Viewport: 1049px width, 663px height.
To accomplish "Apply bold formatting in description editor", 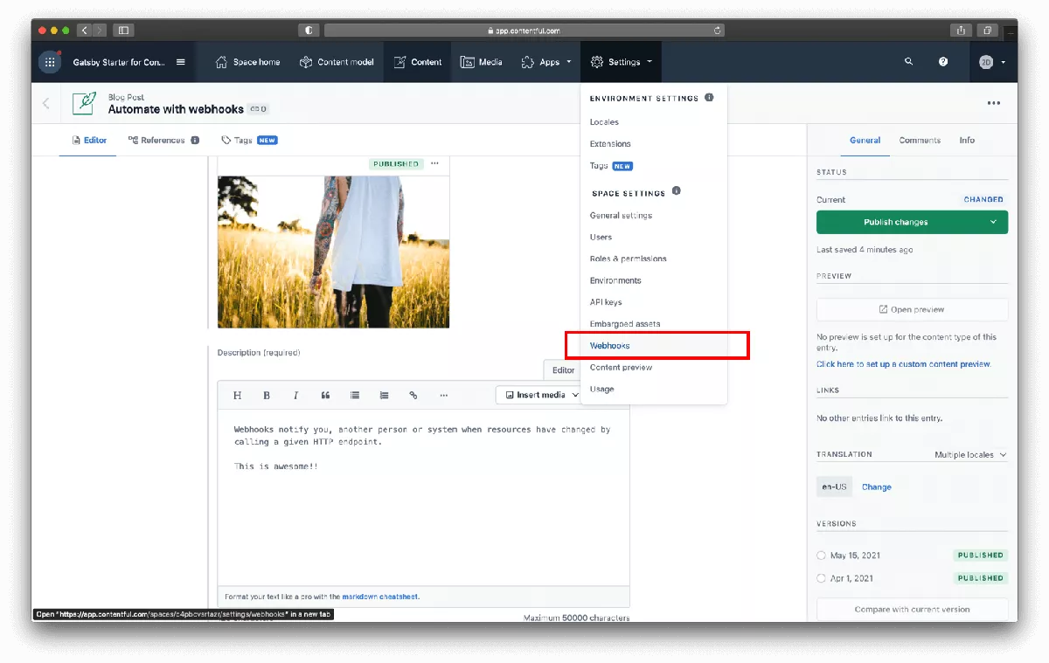I will click(267, 395).
